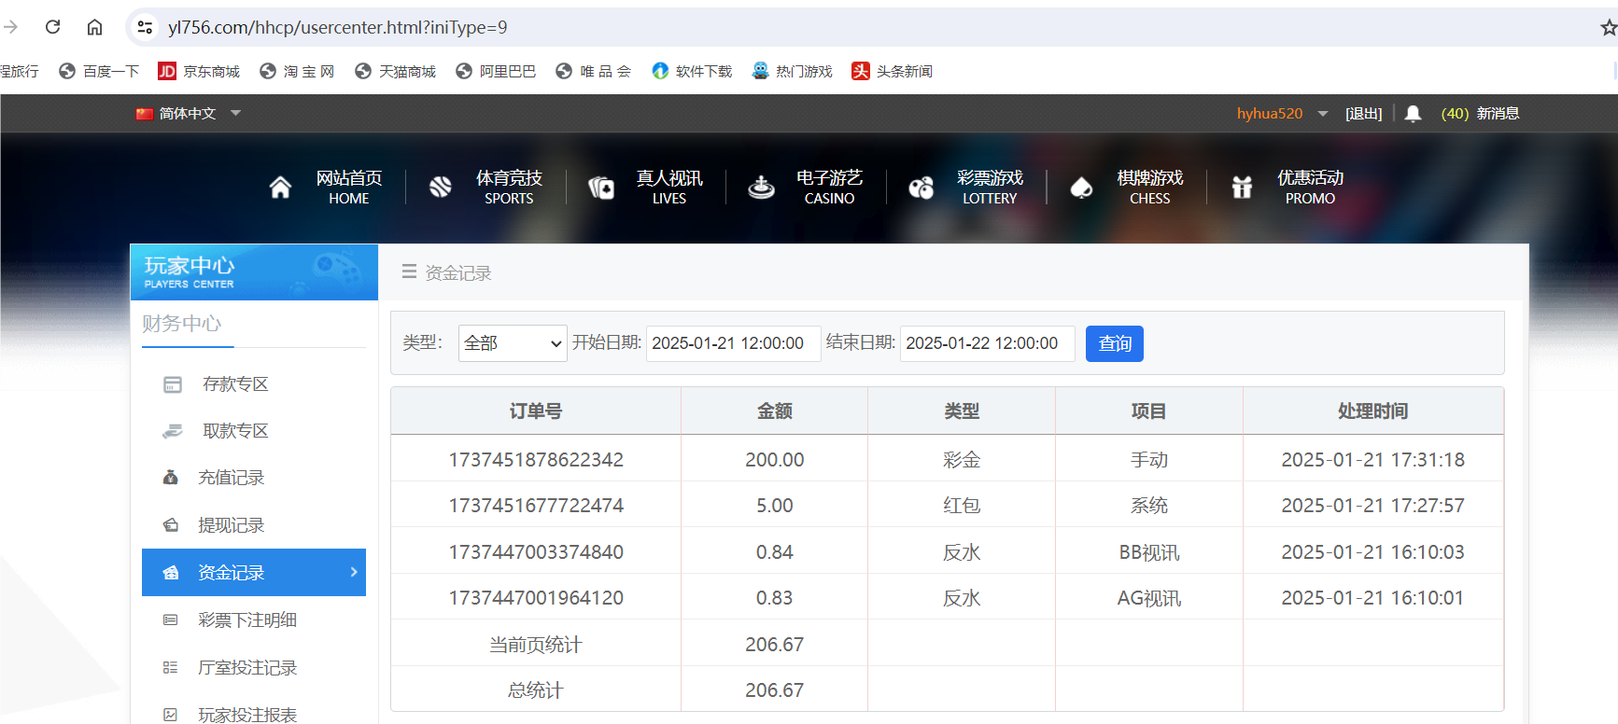Click the 退出 logout link

click(x=1363, y=114)
